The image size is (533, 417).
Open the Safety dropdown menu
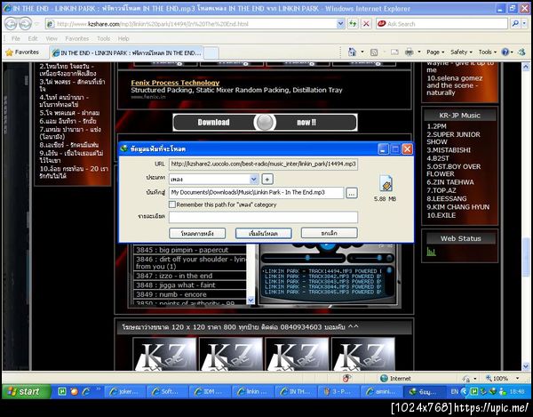pos(461,52)
